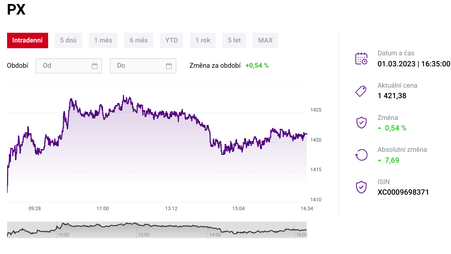Viewport: 451px width, 254px height.
Task: Click the calendar icon in the Do field
Action: pos(169,66)
